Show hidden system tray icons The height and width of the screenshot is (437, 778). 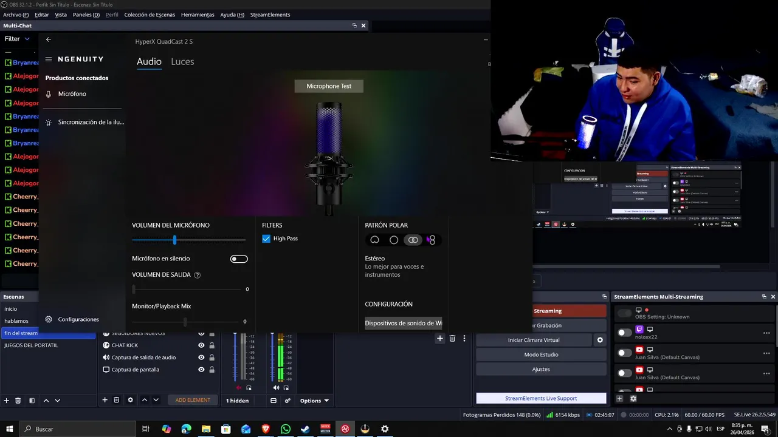pyautogui.click(x=670, y=429)
